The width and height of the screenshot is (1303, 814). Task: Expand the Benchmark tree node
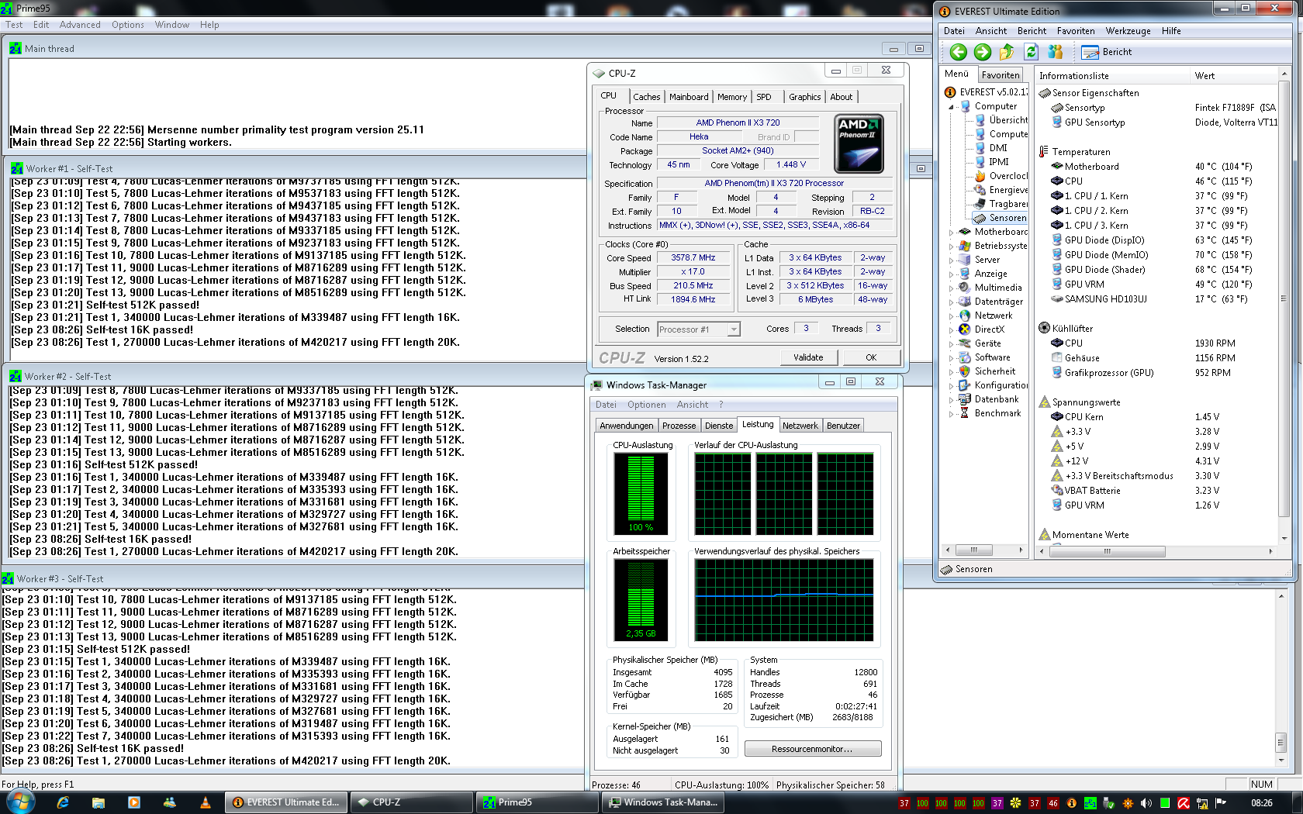(952, 414)
